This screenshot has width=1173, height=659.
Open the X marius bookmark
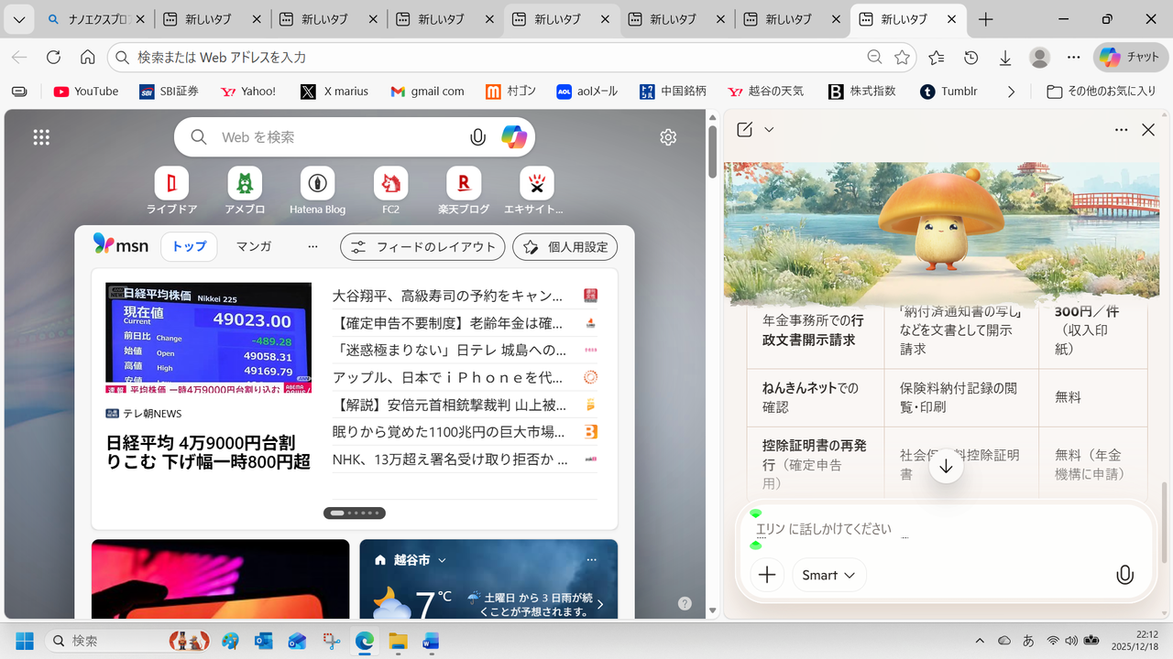coord(334,92)
